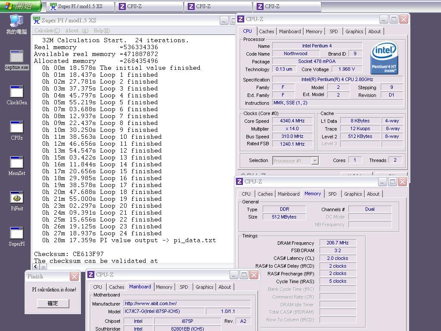Open the Caches tab in the Memory CPU-Z window
Viewport: 441px width, 331px height.
(265, 194)
